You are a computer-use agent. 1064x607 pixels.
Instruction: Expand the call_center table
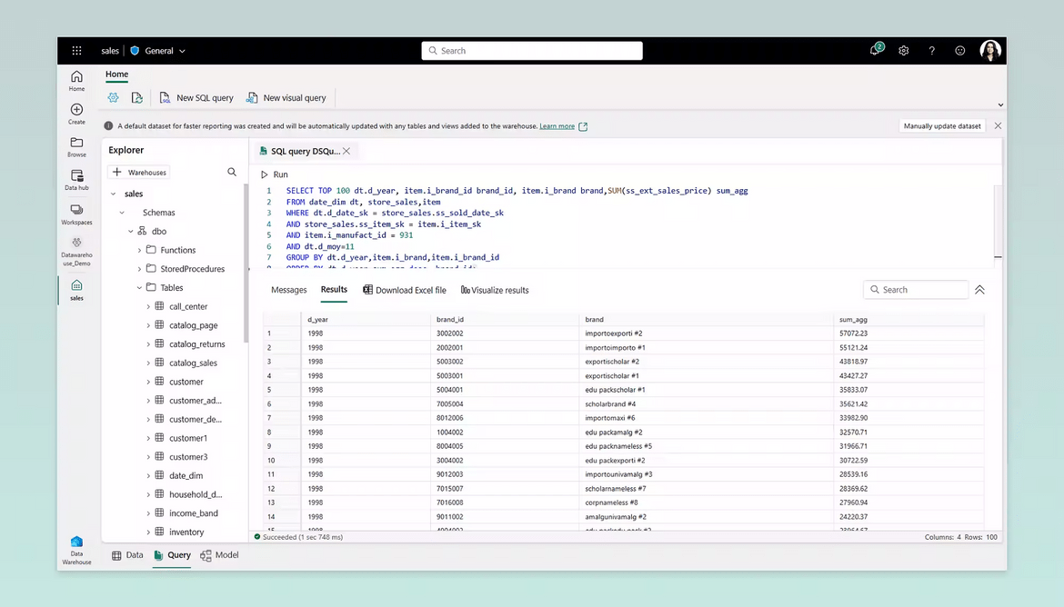148,306
